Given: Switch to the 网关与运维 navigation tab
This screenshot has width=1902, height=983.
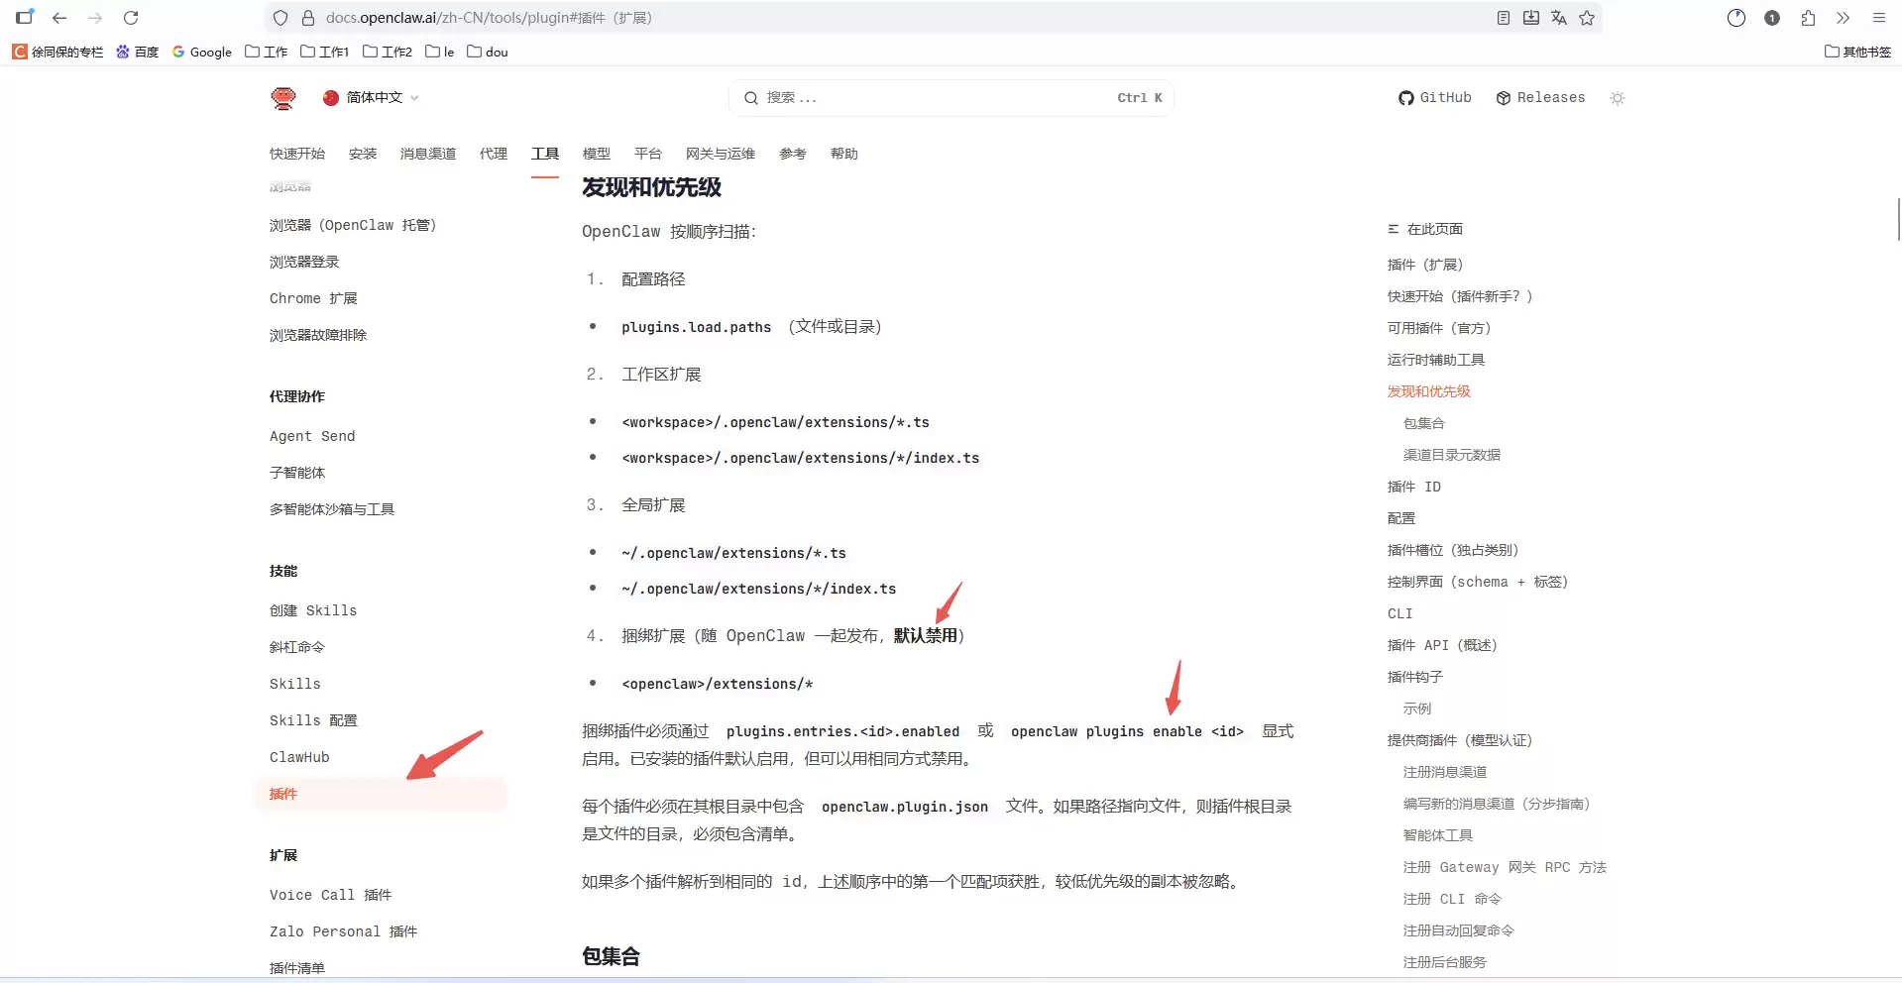Looking at the screenshot, I should pyautogui.click(x=720, y=154).
